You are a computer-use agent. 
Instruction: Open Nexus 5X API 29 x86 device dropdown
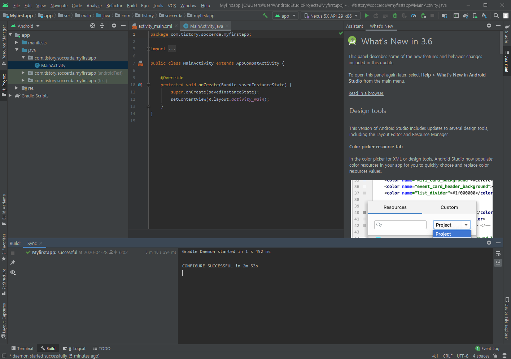[331, 16]
